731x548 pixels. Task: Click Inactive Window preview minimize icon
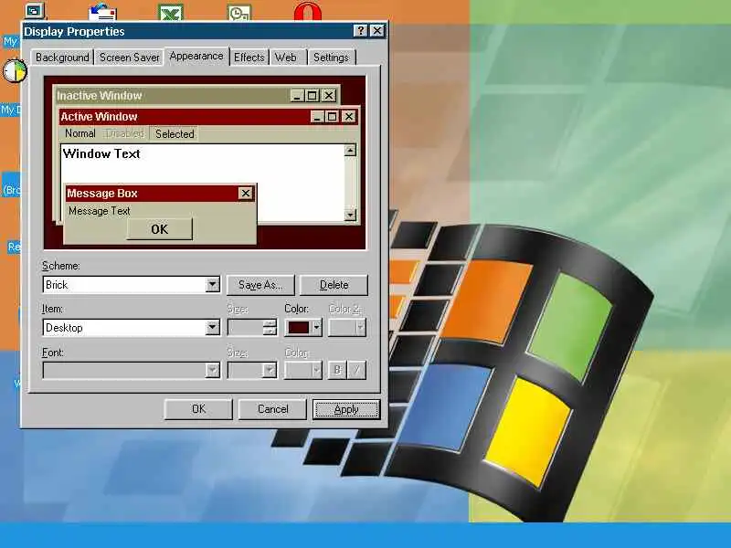298,96
